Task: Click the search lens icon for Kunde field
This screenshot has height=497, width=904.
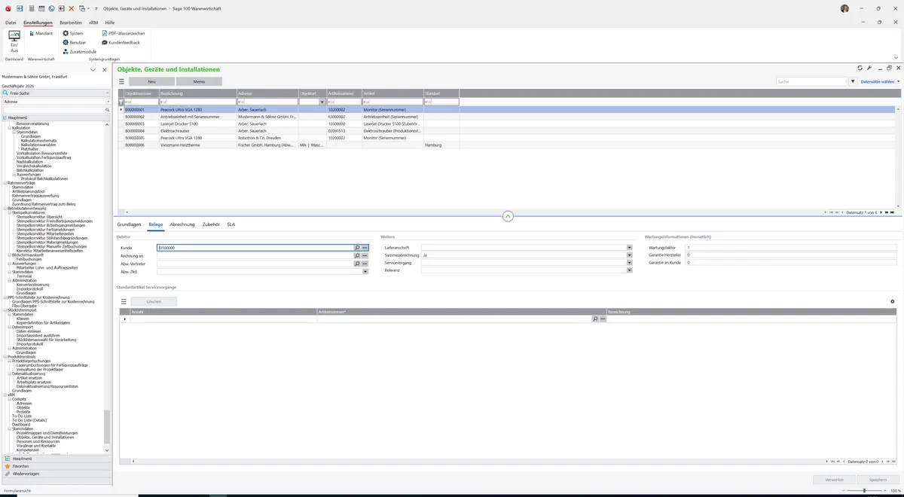Action: [357, 248]
